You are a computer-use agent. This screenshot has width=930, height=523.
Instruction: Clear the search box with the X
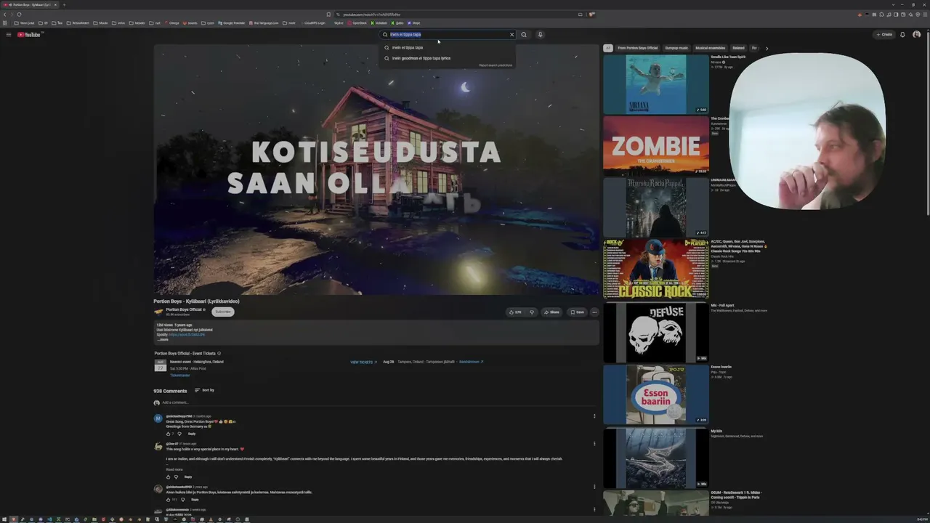tap(511, 34)
